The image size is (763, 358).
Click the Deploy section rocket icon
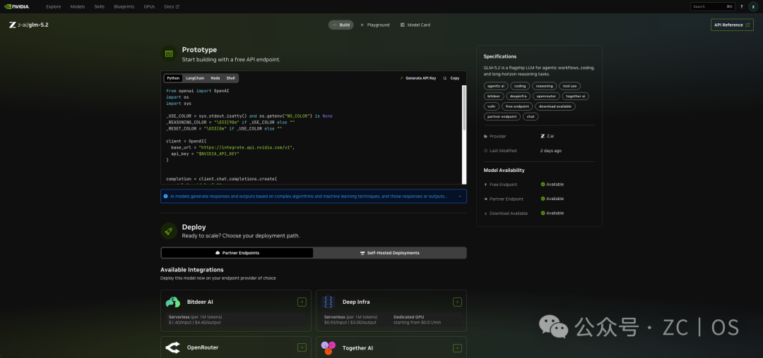(169, 231)
